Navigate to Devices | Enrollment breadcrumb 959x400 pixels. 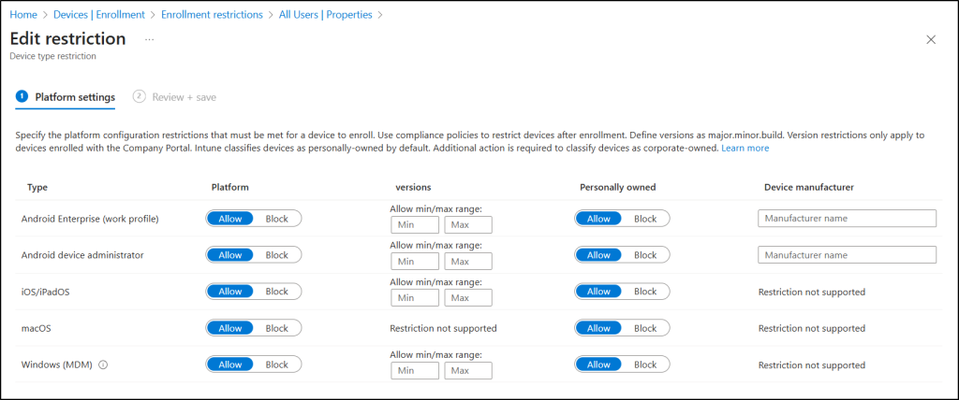101,15
